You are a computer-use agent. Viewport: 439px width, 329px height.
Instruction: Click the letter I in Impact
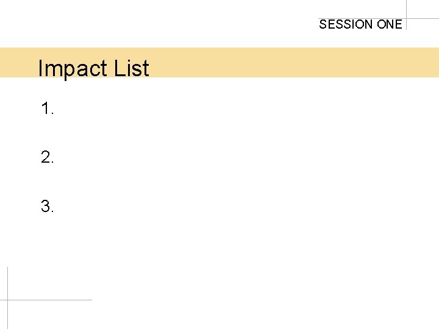(x=40, y=68)
